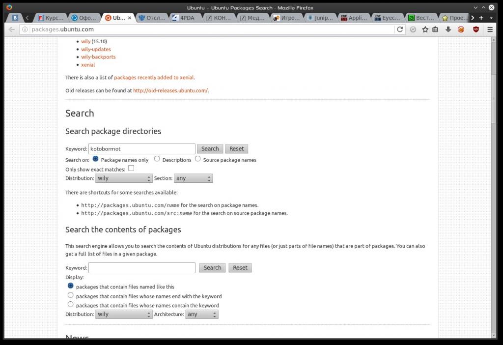Open the 'xenial' link
This screenshot has width=503, height=345.
point(88,65)
